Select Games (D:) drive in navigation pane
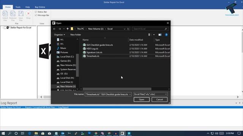The width and height of the screenshot is (243, 136). pyautogui.click(x=65, y=61)
